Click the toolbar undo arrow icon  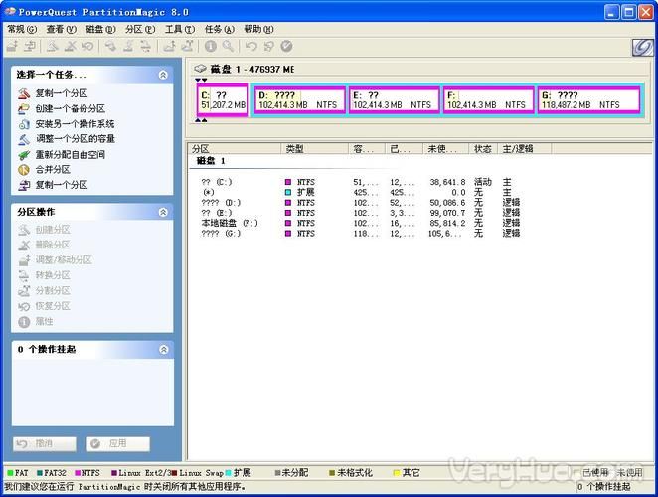coord(250,46)
